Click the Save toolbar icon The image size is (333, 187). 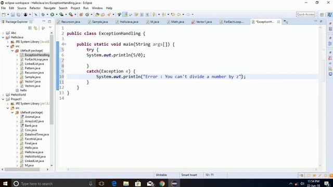pyautogui.click(x=12, y=15)
